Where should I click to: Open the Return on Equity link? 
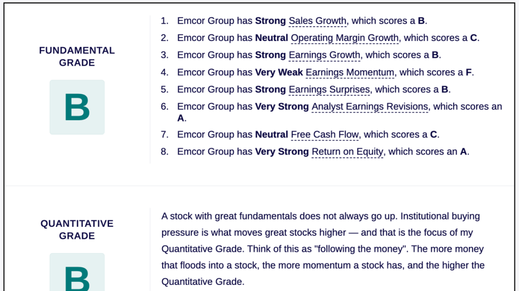[x=348, y=152]
